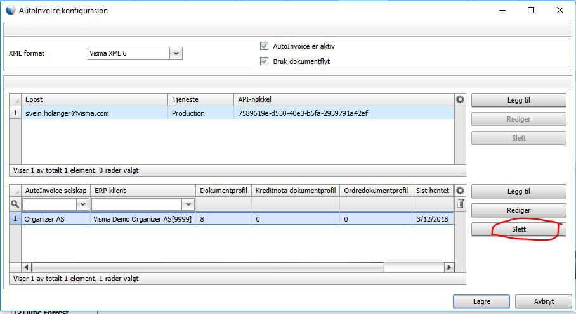Focus the AutoInvoice selskap filter field
This screenshot has height=314, width=576.
(49, 204)
